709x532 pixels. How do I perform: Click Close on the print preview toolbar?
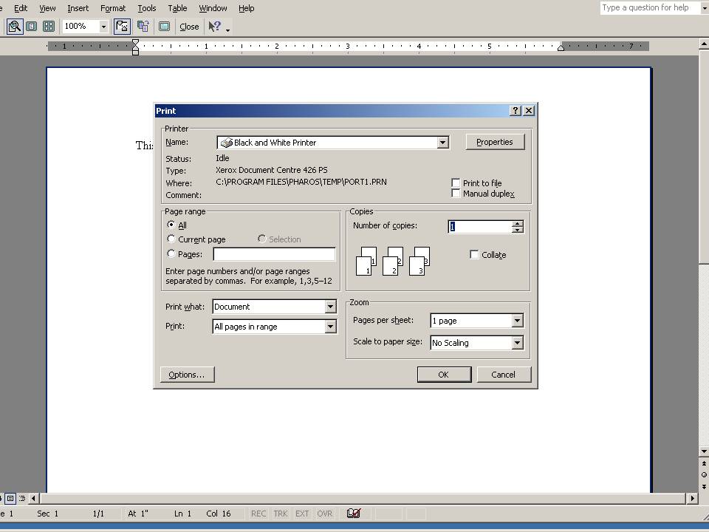point(189,27)
